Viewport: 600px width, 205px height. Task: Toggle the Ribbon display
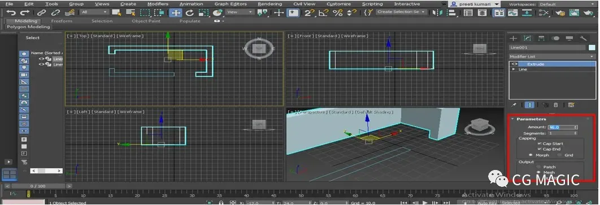pos(499,12)
